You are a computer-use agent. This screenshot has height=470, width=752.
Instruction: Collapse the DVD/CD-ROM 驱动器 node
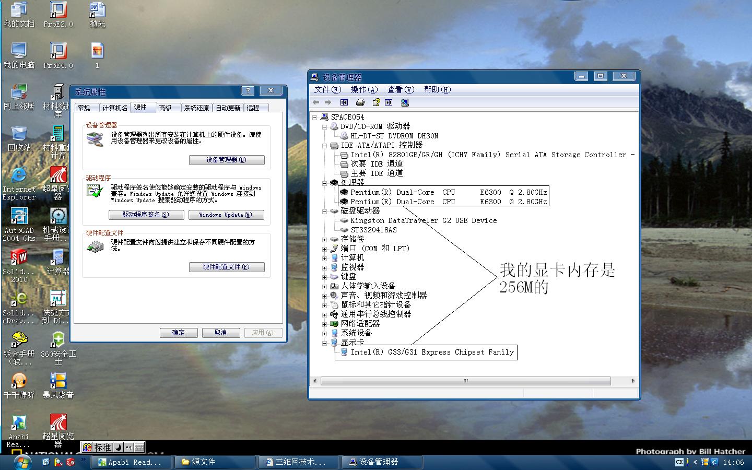tap(324, 127)
